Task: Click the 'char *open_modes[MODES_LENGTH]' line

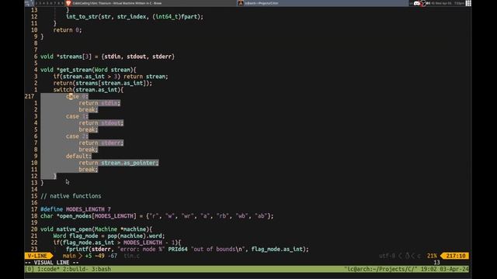Action: 157,216
